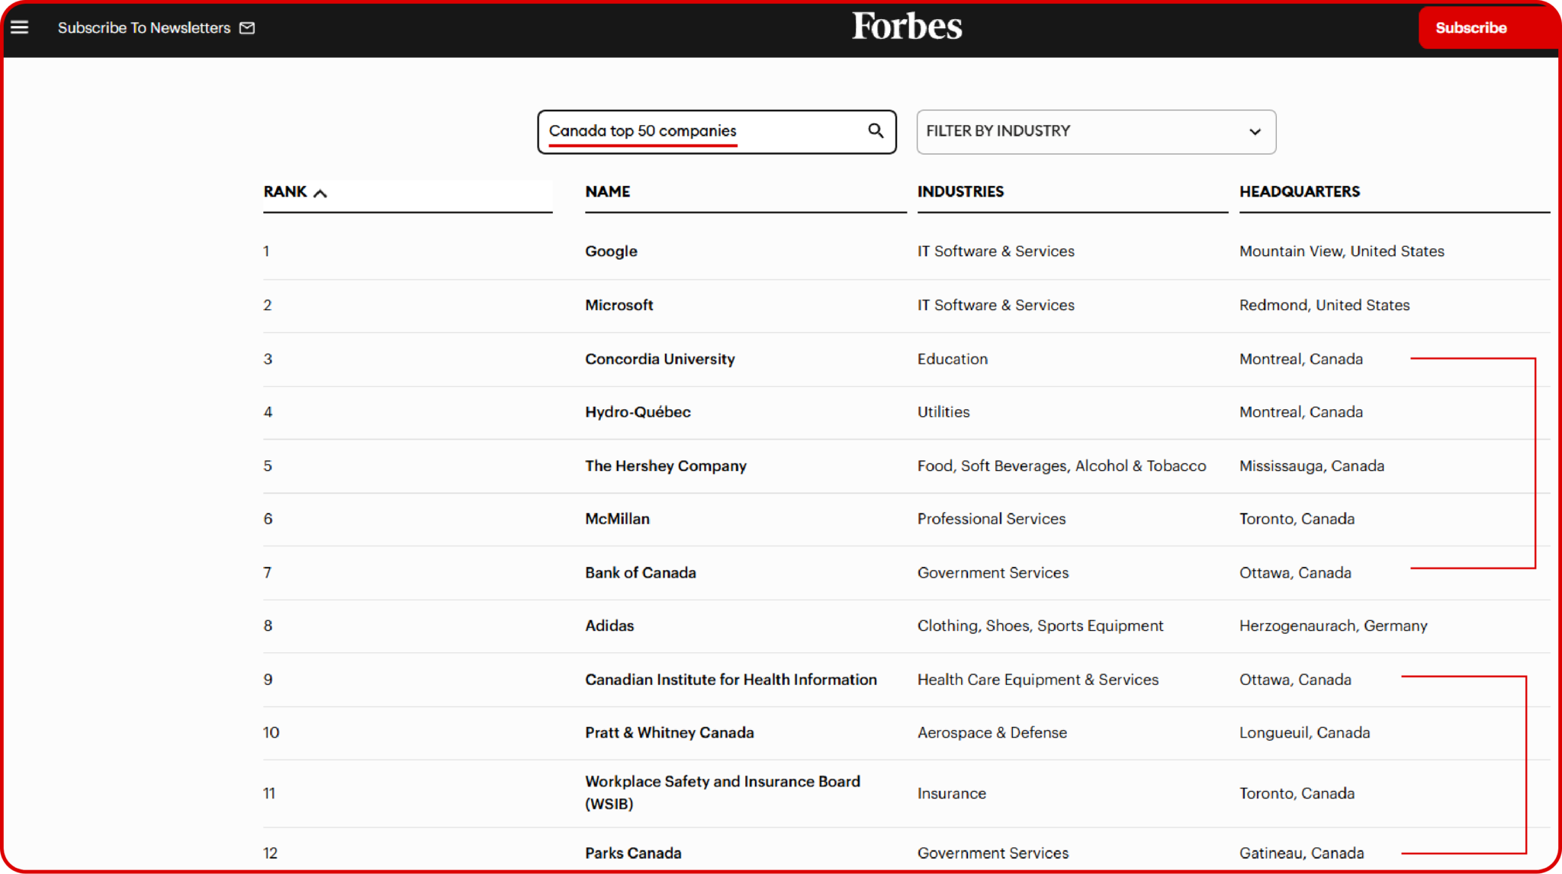Click the Insurance industry cell
This screenshot has width=1562, height=874.
[951, 794]
